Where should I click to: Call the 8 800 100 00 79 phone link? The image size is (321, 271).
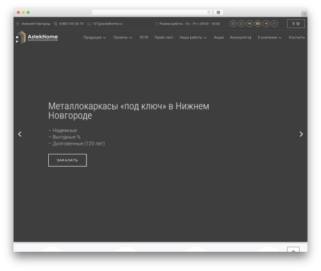pos(71,24)
